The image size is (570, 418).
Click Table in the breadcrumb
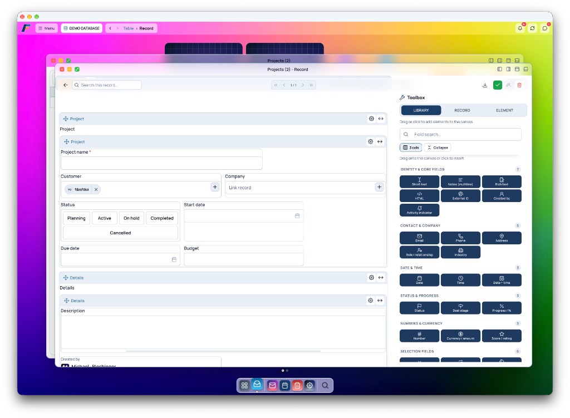pyautogui.click(x=128, y=28)
